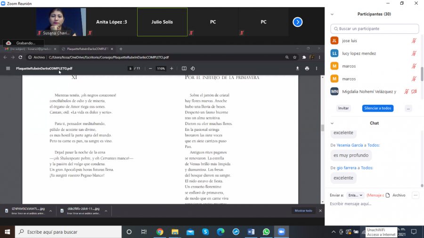The width and height of the screenshot is (424, 238).
Task: Zoom in the PDF with the plus icon
Action: point(171,69)
